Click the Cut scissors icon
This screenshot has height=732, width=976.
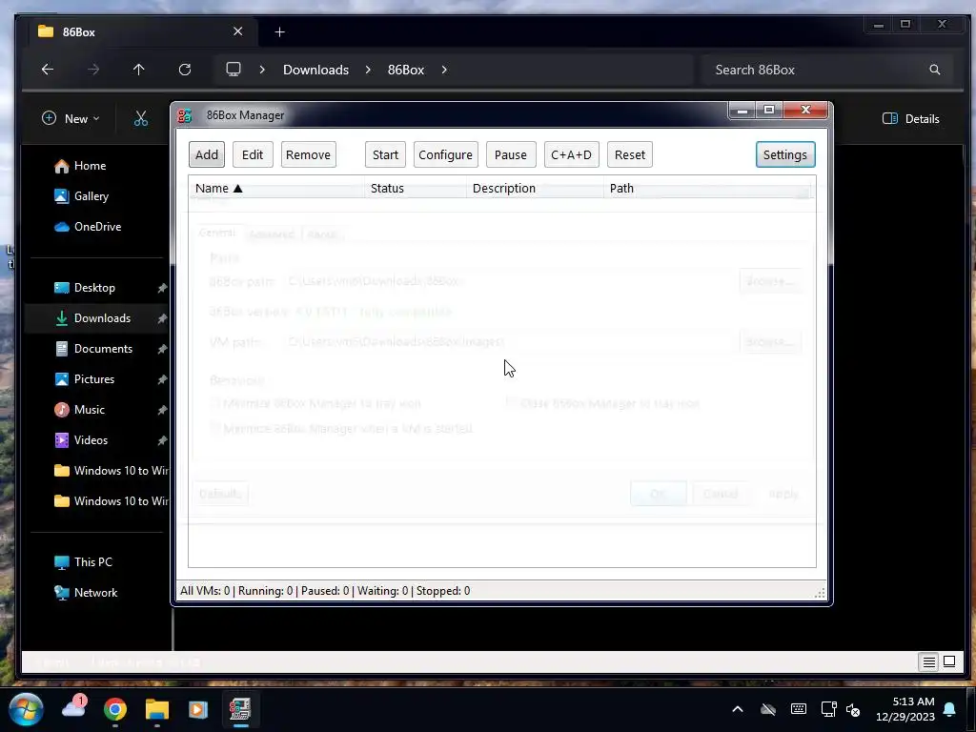click(141, 118)
